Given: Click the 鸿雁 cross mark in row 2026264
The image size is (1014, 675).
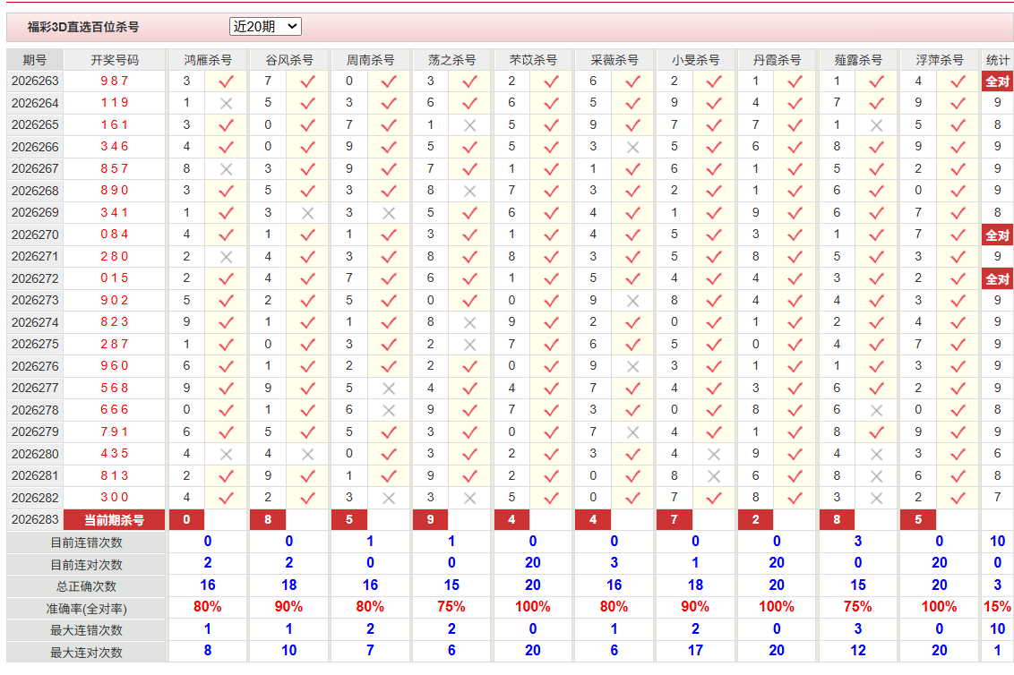Looking at the screenshot, I should point(226,104).
